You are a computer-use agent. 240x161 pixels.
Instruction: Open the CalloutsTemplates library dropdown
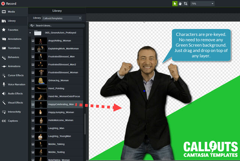62,18
